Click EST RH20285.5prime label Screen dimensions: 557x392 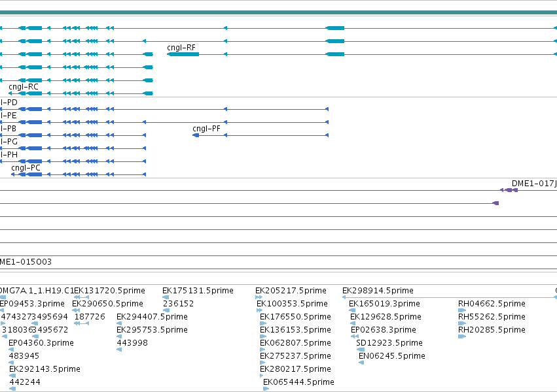pos(492,330)
